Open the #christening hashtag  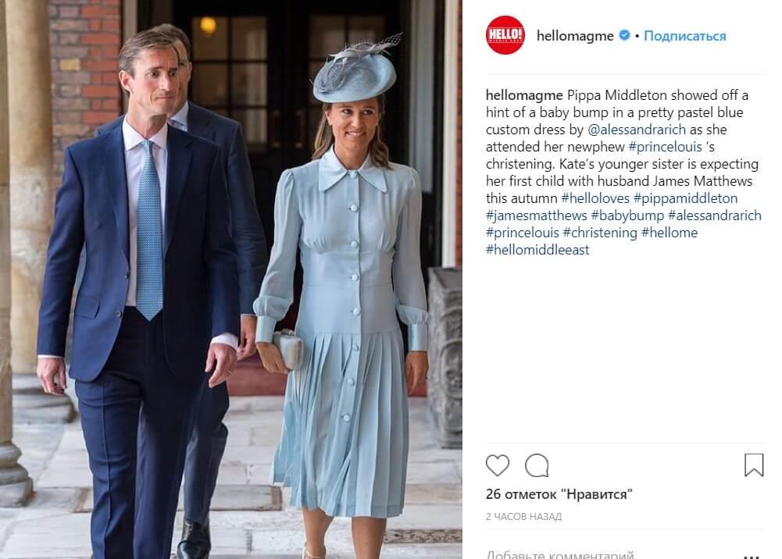click(600, 233)
